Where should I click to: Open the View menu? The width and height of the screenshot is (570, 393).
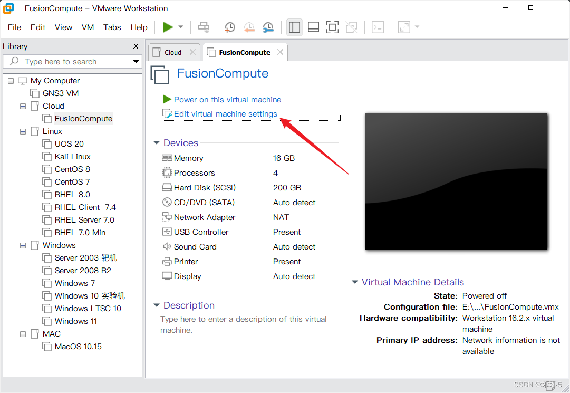pos(64,27)
